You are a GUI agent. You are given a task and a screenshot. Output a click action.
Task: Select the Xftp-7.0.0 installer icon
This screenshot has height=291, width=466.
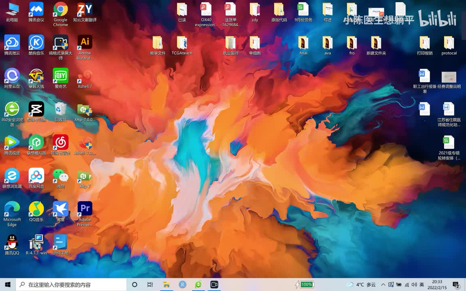point(85,112)
